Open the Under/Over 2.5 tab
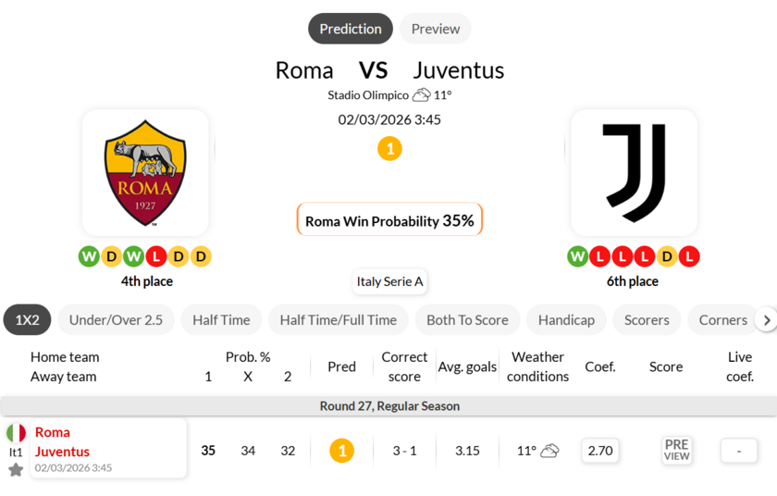This screenshot has height=496, width=777. point(116,320)
